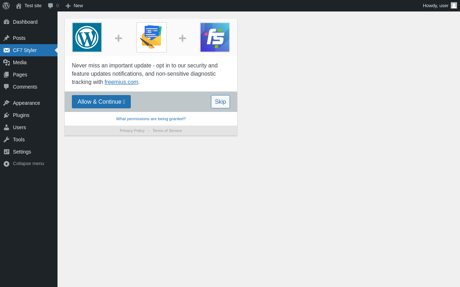
Task: Click the Pages icon in sidebar
Action: point(6,75)
